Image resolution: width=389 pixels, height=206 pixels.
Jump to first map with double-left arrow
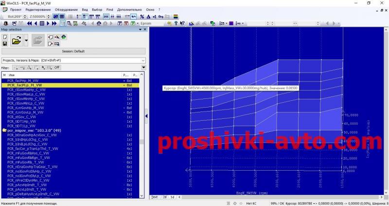tap(29, 23)
